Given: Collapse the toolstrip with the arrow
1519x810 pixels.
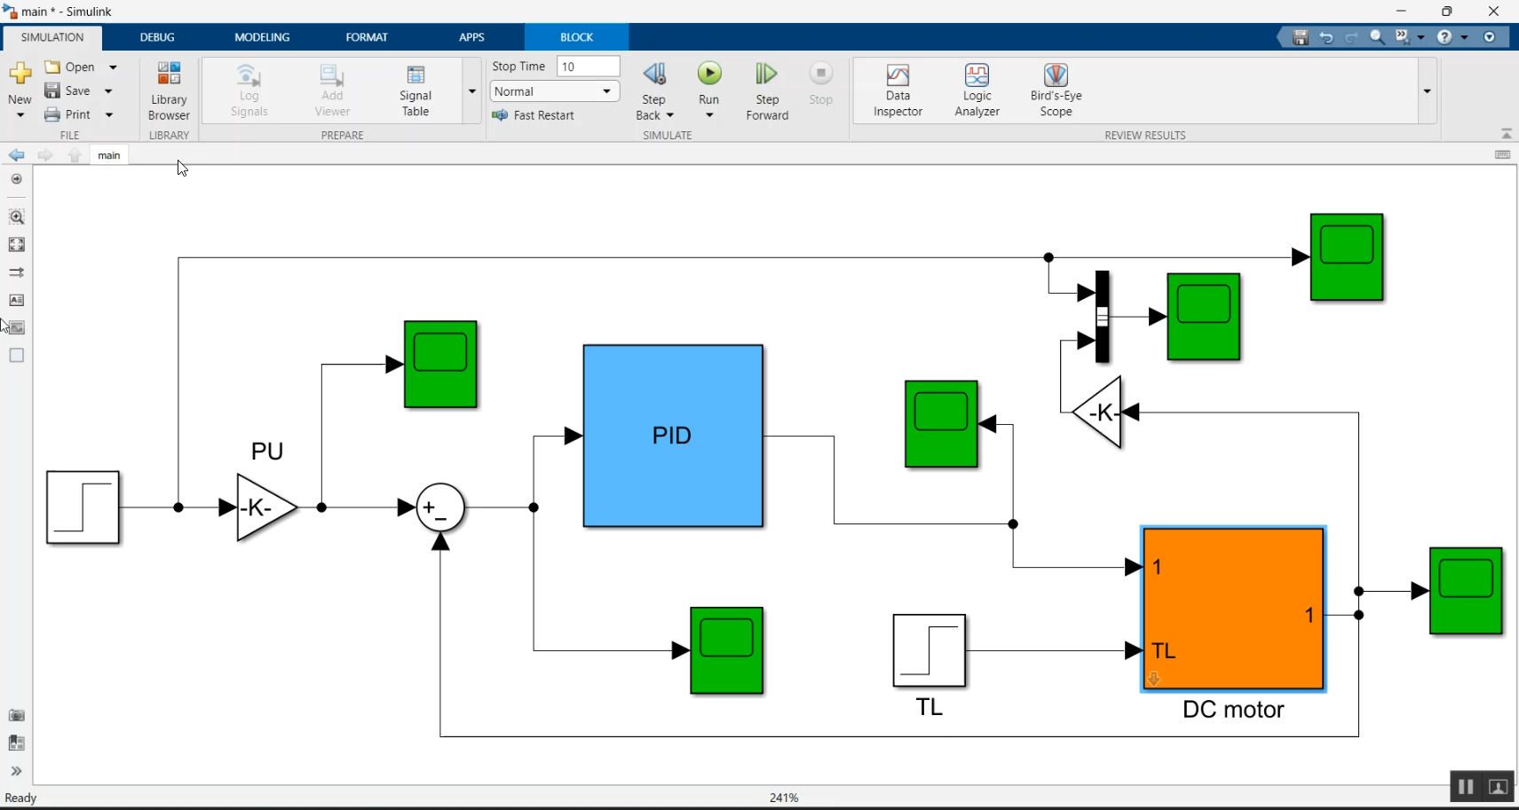Looking at the screenshot, I should [x=1507, y=134].
